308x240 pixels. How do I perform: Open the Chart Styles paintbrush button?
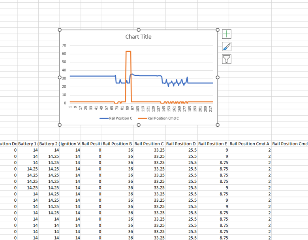point(227,47)
